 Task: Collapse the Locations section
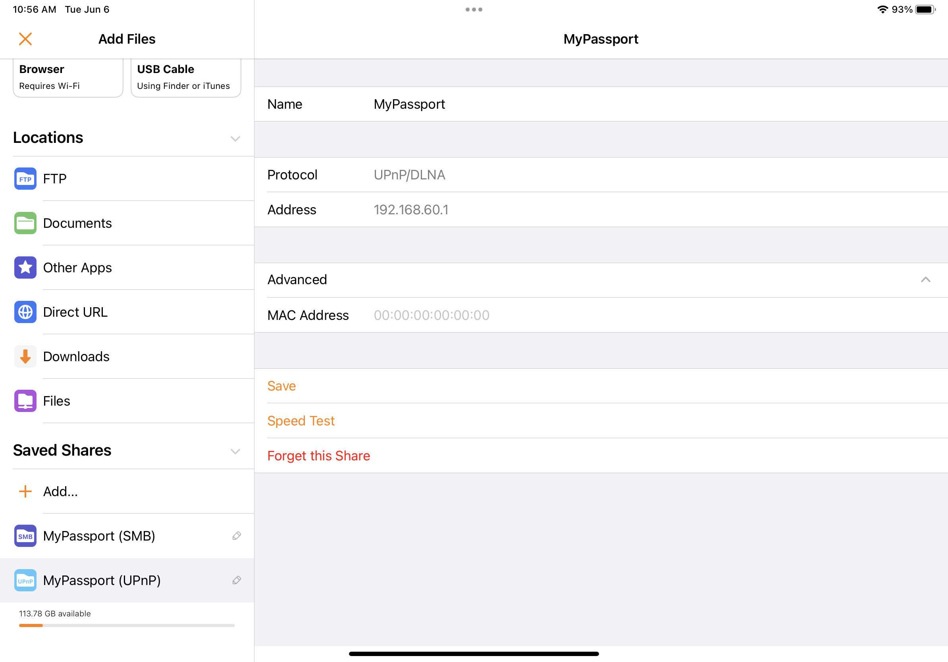click(235, 139)
